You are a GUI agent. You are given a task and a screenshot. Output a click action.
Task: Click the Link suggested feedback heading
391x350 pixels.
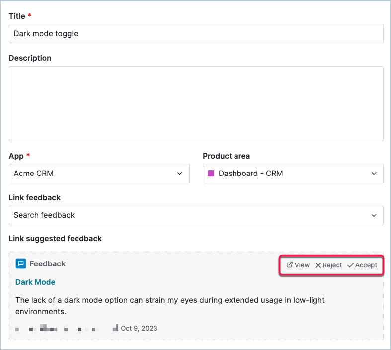pyautogui.click(x=55, y=239)
